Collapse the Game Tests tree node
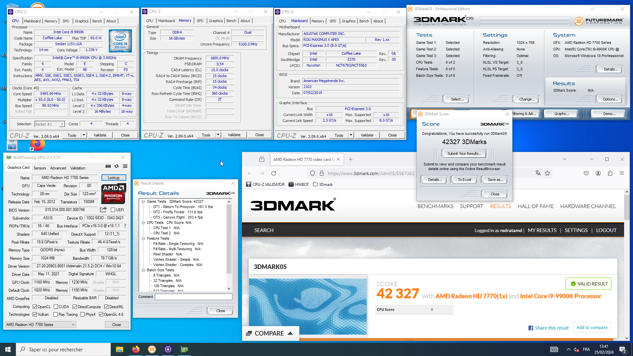Screen dimensions: 633x356 coord(143,201)
